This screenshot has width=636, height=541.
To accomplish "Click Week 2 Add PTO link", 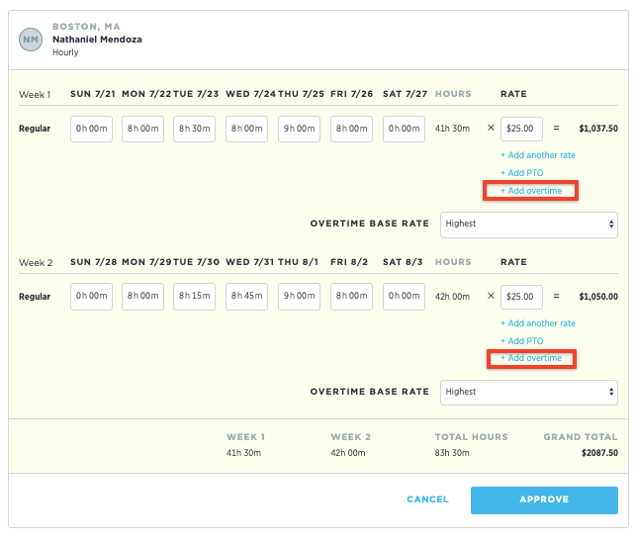I will 521,341.
